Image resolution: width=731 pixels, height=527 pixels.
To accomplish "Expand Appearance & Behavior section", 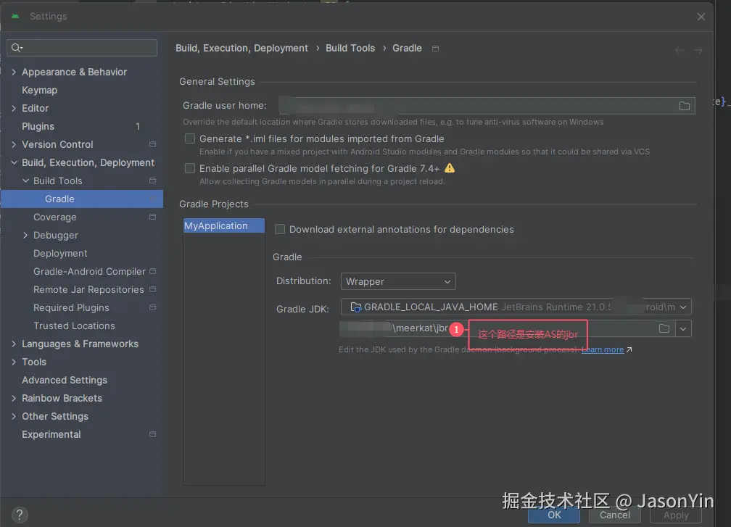I will point(14,72).
